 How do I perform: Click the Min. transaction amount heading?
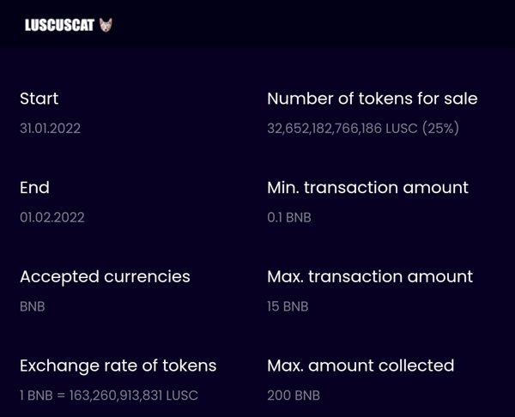(x=368, y=188)
